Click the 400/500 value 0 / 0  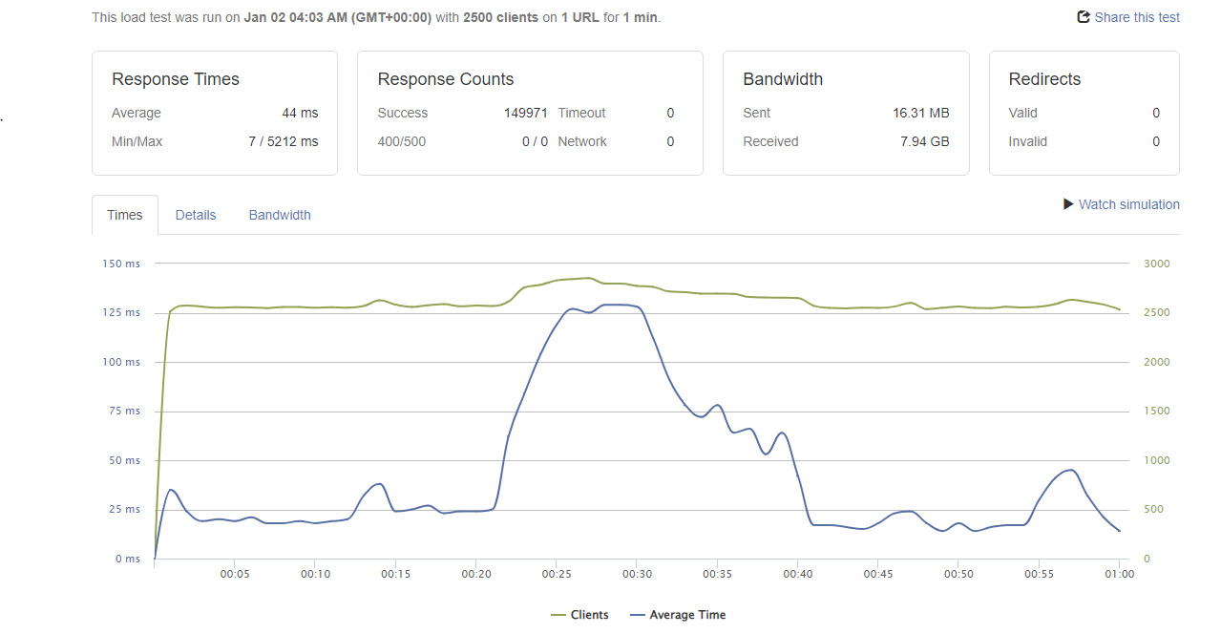point(535,141)
